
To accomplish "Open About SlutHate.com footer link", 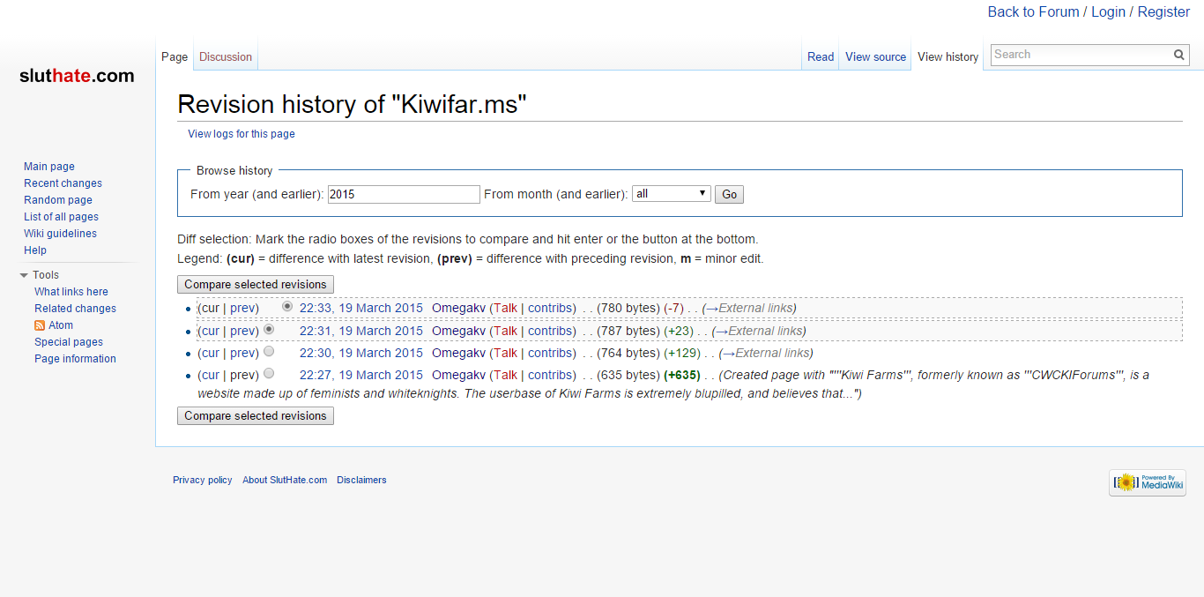I will [285, 481].
